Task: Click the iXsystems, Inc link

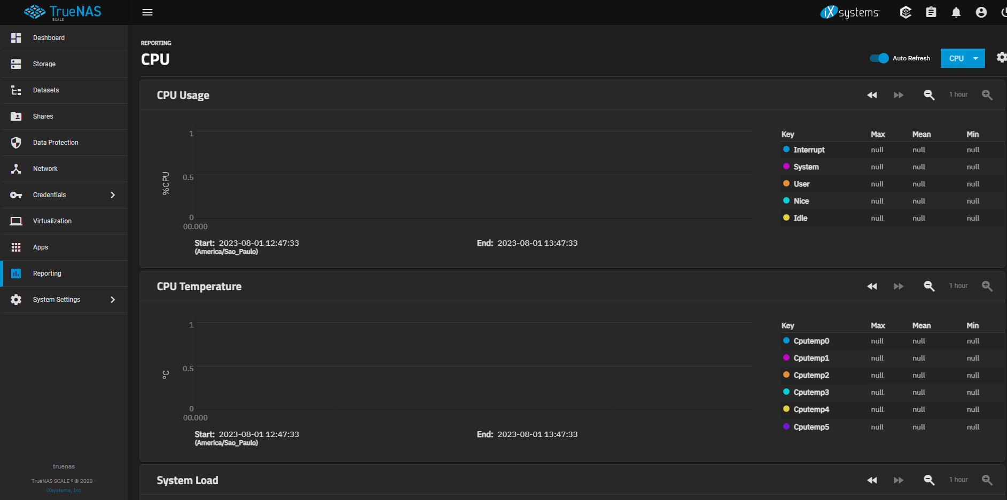Action: click(x=64, y=490)
